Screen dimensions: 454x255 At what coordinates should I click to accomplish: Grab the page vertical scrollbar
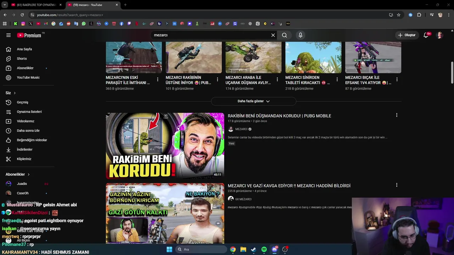point(452,73)
